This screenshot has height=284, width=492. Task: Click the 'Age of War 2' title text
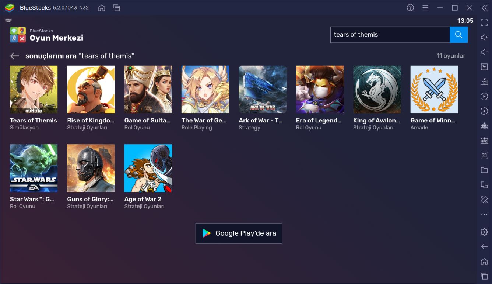[143, 199]
